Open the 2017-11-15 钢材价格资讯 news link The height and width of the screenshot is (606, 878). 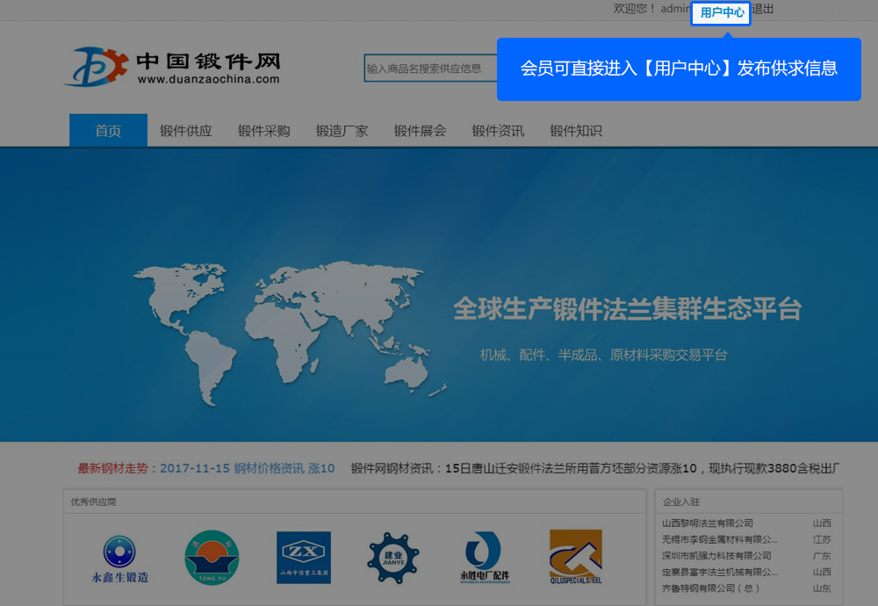click(x=247, y=468)
